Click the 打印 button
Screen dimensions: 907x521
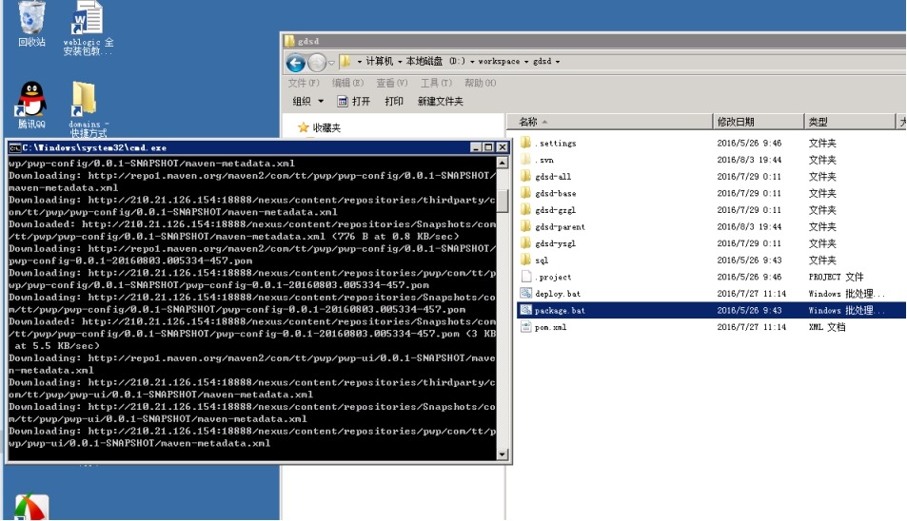[394, 102]
